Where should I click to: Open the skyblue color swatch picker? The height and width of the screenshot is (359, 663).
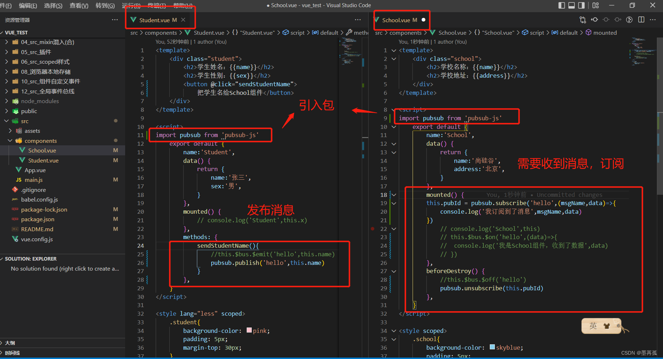(x=492, y=347)
